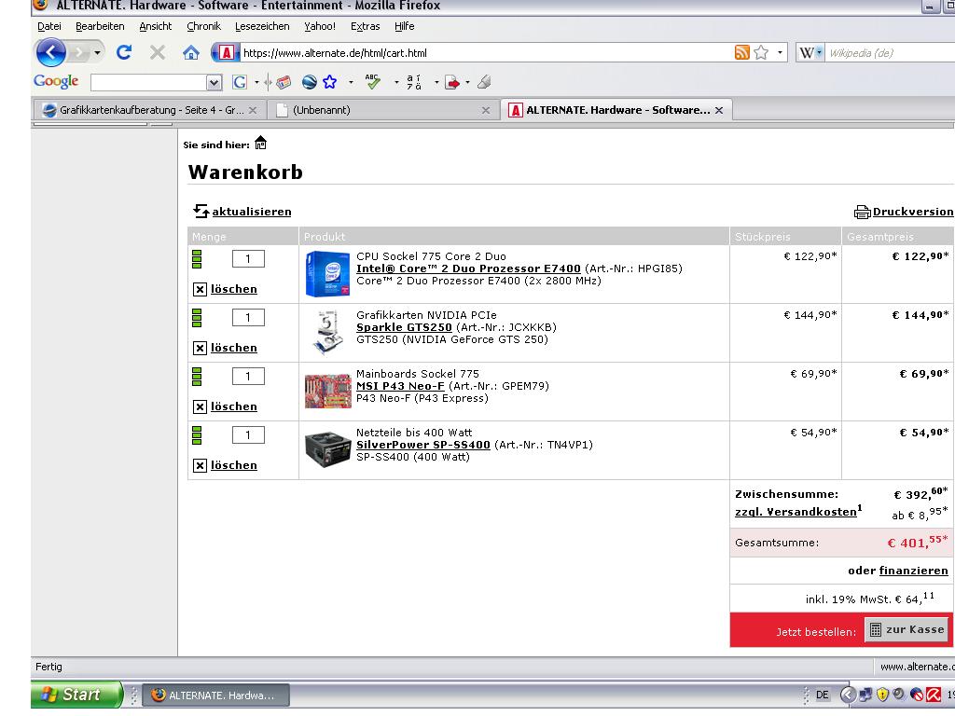This screenshot has height=716, width=955.
Task: Click the send-to page icon with red arrow
Action: point(452,82)
